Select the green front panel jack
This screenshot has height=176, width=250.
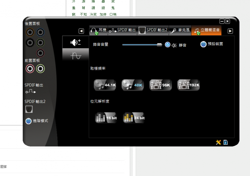click(x=40, y=69)
